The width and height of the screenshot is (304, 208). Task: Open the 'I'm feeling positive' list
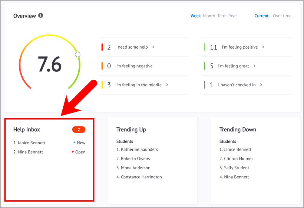[247, 47]
